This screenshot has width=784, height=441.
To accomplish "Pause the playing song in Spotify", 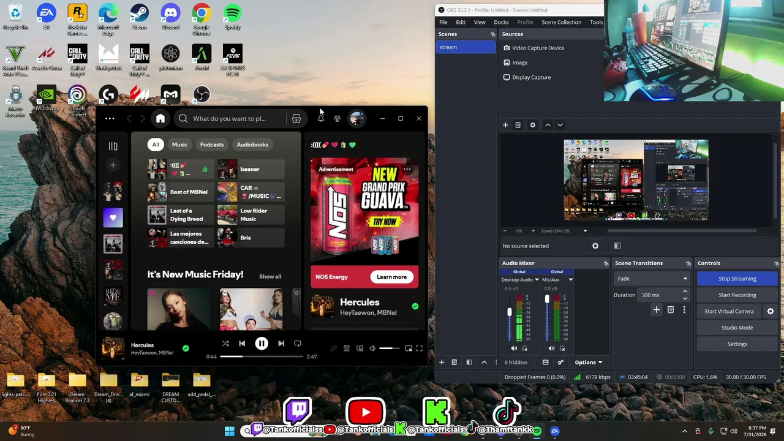I will click(262, 344).
